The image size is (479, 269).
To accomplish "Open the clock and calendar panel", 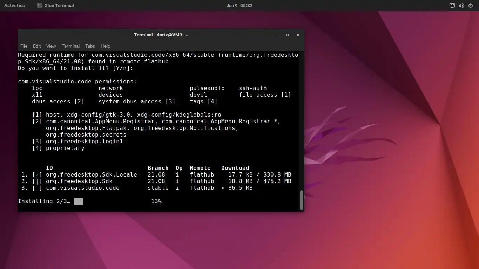I will pos(239,5).
